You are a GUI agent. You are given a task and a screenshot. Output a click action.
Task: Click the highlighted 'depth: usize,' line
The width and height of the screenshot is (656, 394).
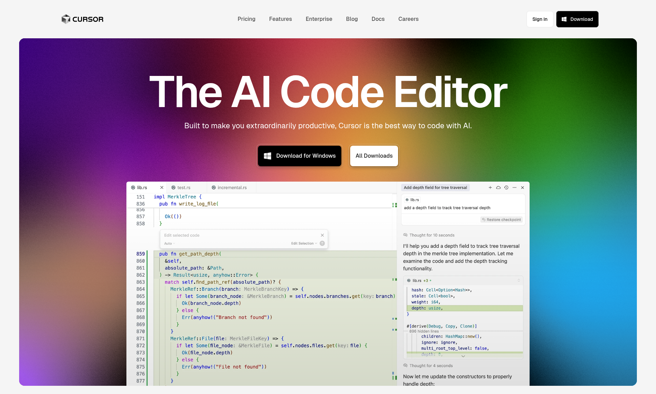(465, 308)
